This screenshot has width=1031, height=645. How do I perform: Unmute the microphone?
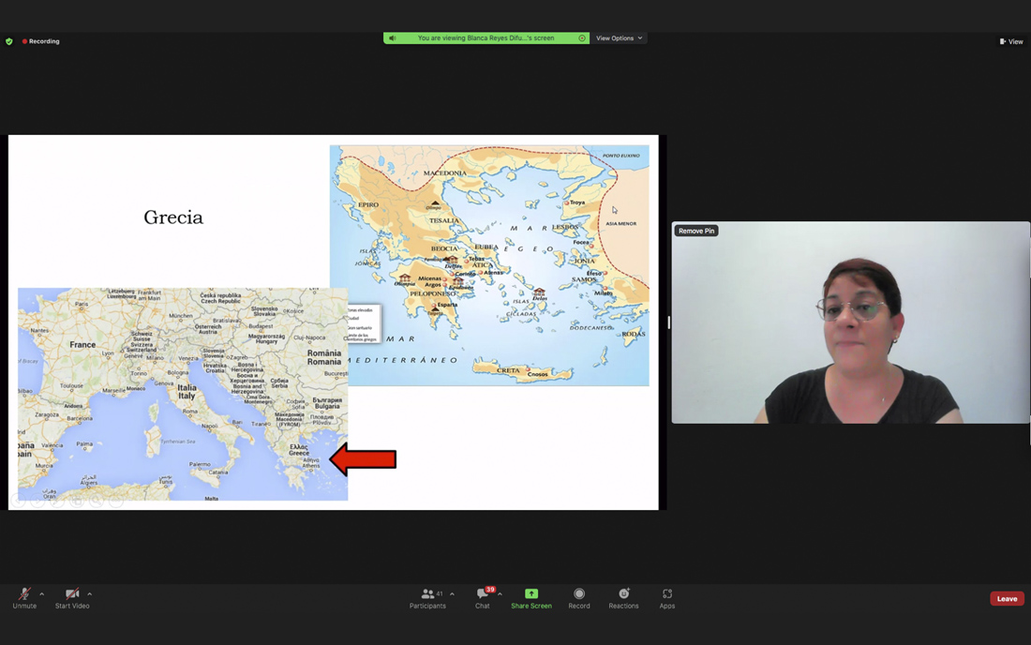click(x=24, y=597)
